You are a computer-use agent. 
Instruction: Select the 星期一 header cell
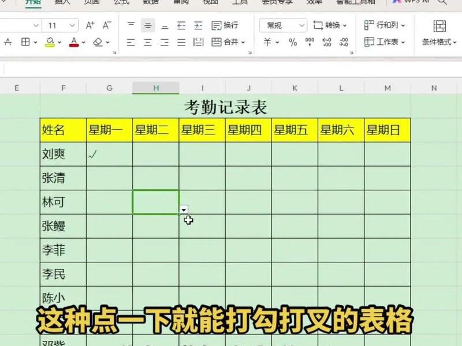pos(109,130)
